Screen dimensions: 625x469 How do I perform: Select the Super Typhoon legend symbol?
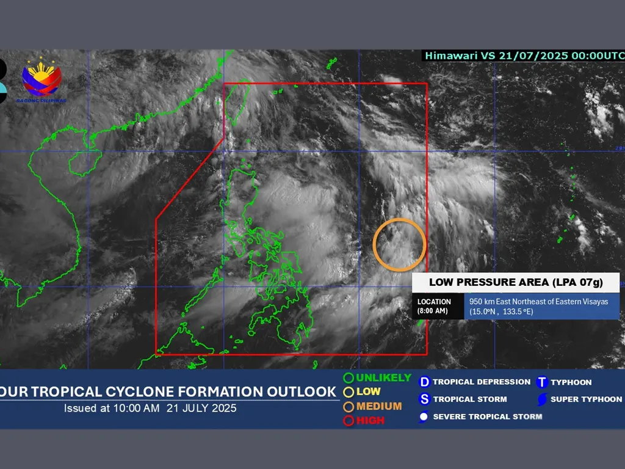(541, 400)
